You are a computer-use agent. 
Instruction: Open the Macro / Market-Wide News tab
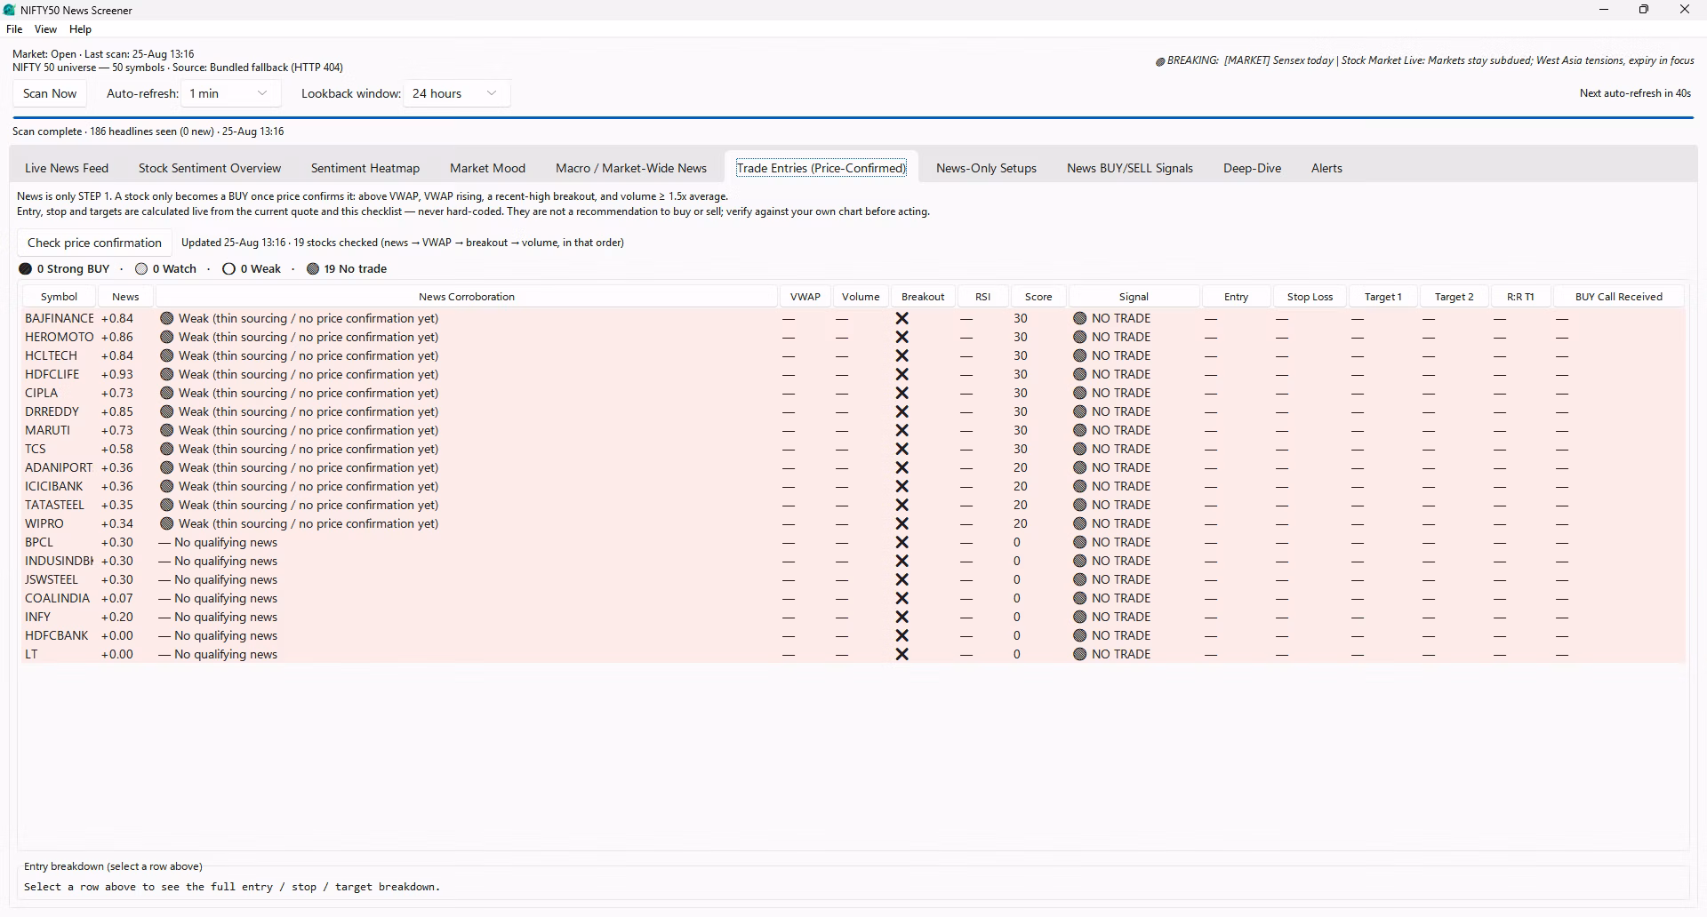click(x=631, y=168)
